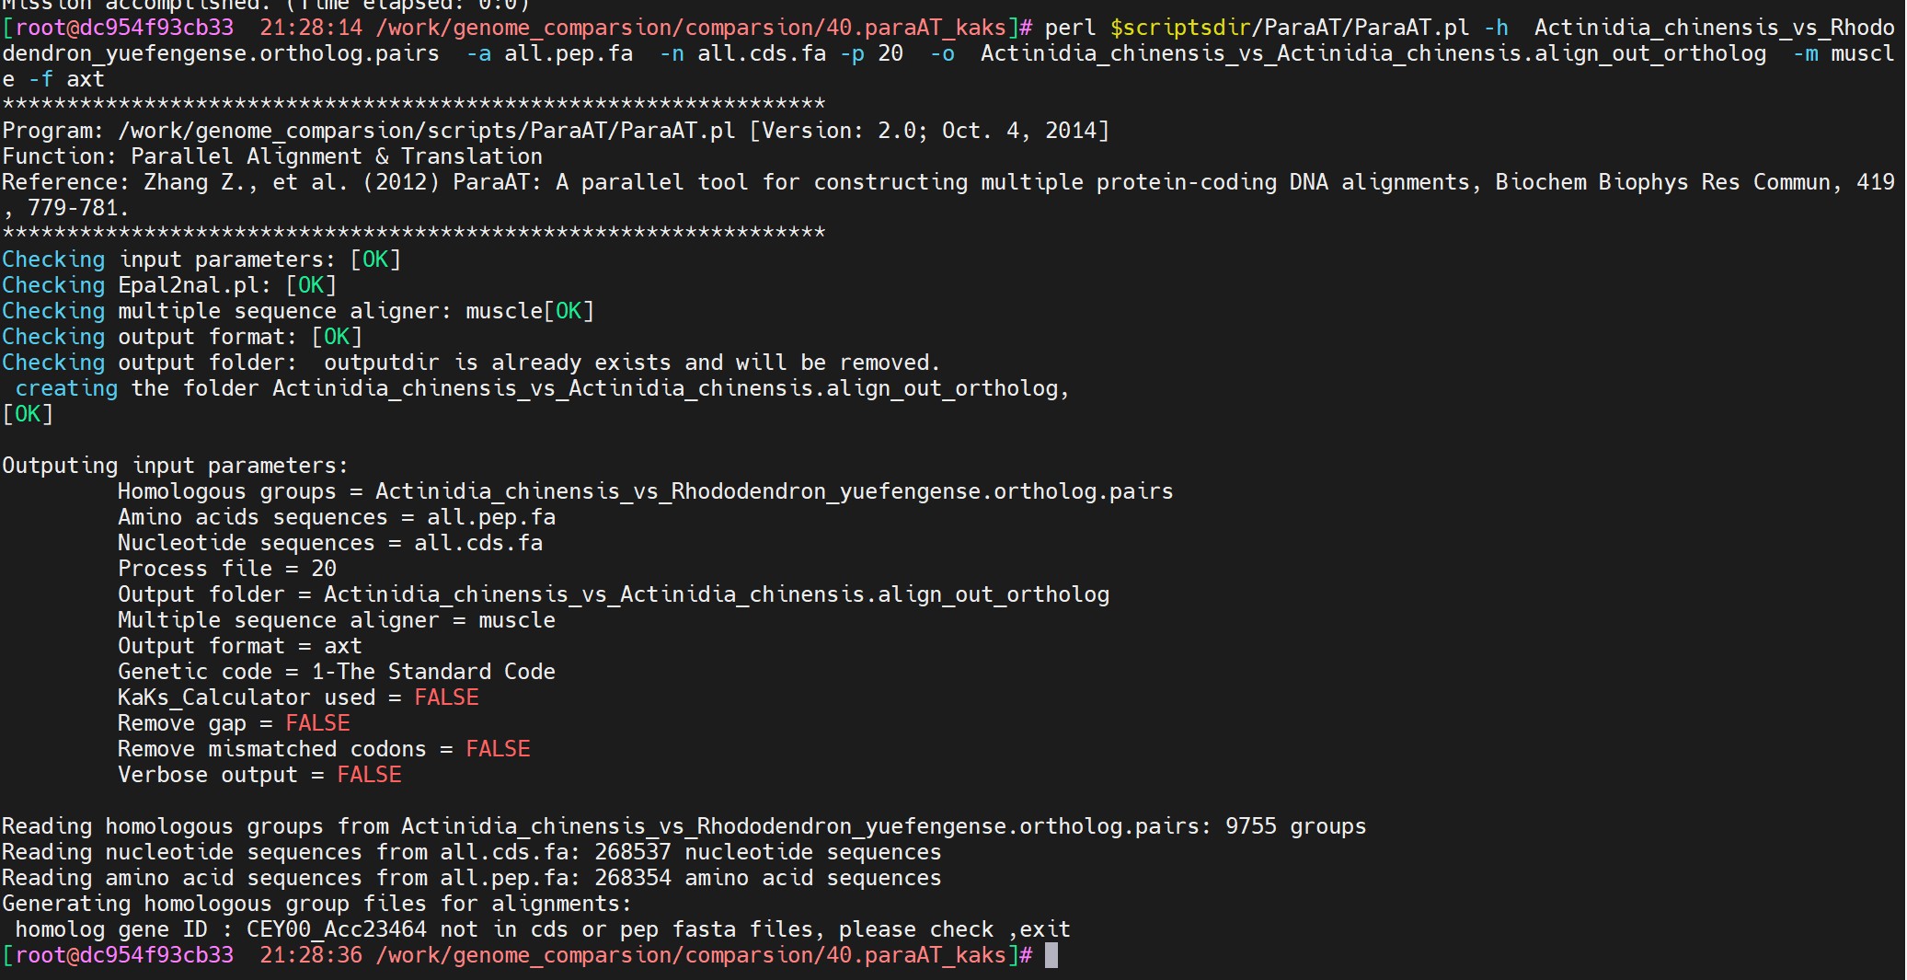Click 'Checking multiple sequence aligner: muscle[OK]' line
Screen dimensions: 1907x980
click(298, 311)
